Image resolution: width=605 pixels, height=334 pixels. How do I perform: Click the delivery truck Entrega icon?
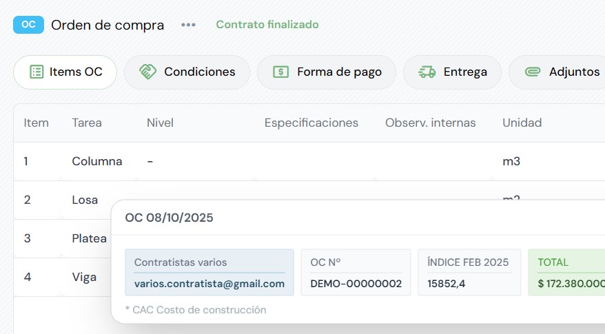tap(427, 72)
